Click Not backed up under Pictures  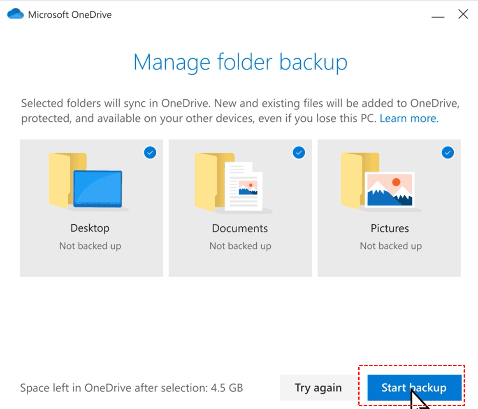tap(390, 246)
